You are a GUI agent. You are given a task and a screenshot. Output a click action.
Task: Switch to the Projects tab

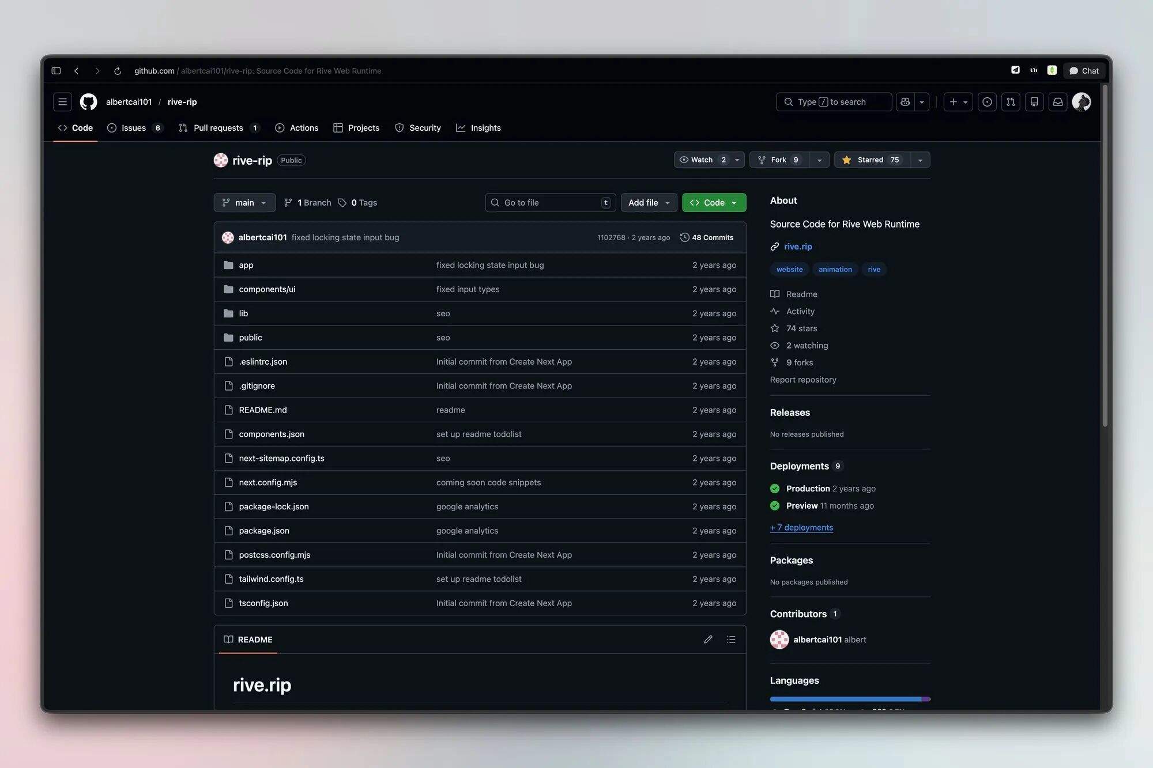click(x=356, y=128)
